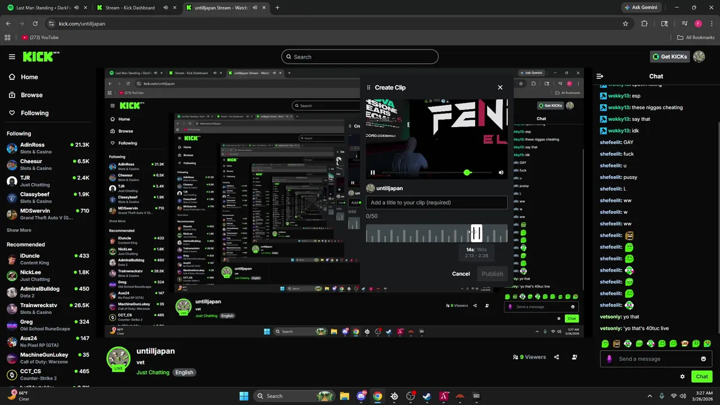Open the Windows Start menu
This screenshot has width=720, height=405.
point(244,396)
